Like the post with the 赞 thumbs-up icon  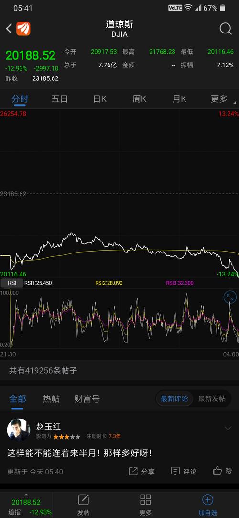pos(217,471)
